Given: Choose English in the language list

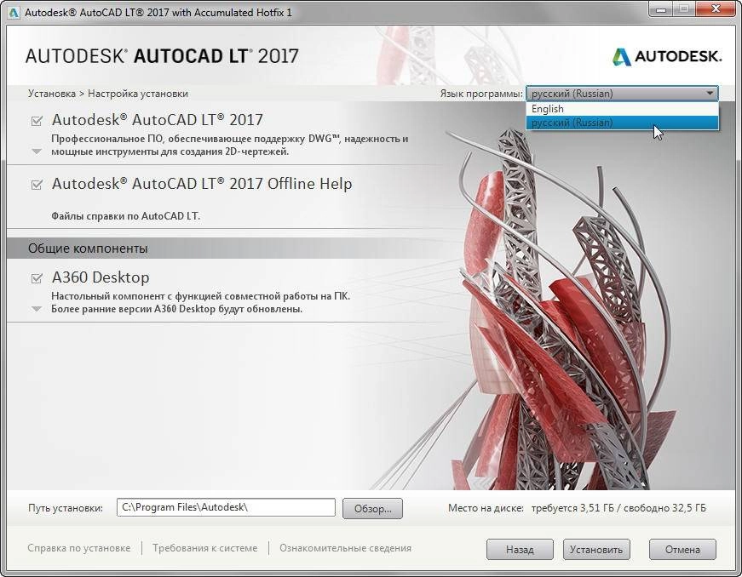Looking at the screenshot, I should tap(622, 109).
